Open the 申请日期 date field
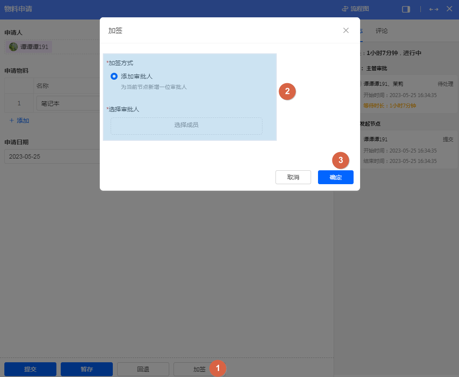This screenshot has height=377, width=459. pos(52,156)
